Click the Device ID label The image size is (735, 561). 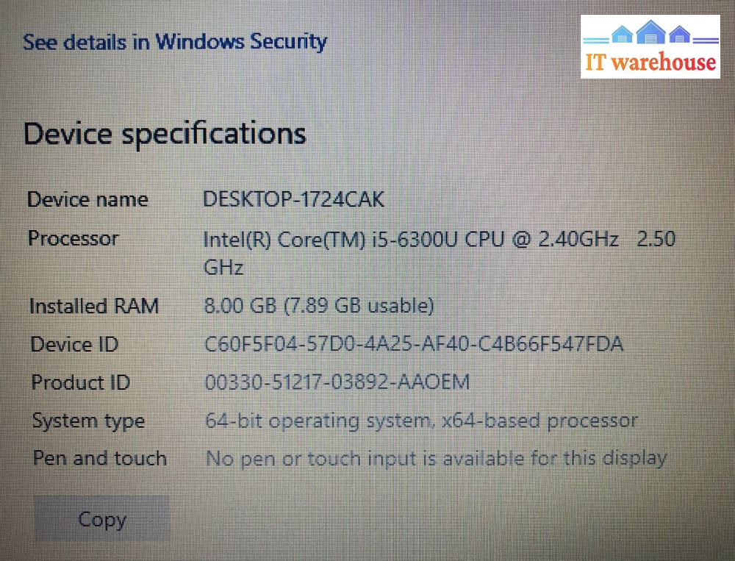tap(74, 344)
